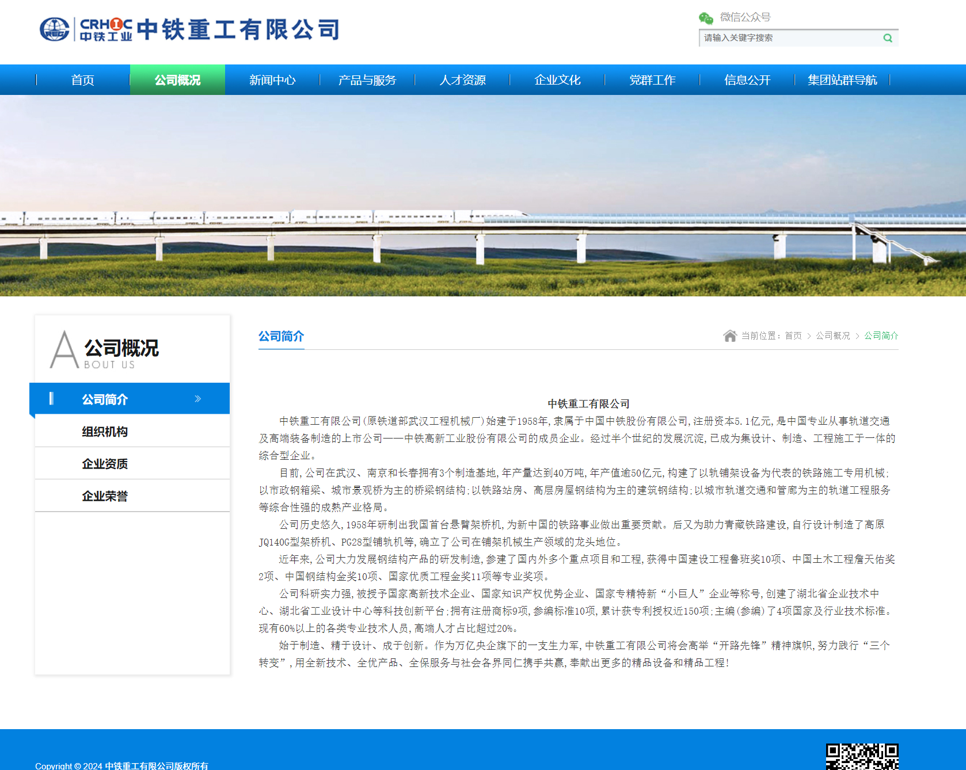This screenshot has height=770, width=966.
Task: Open the 产品与服务 navigation item
Action: [367, 80]
